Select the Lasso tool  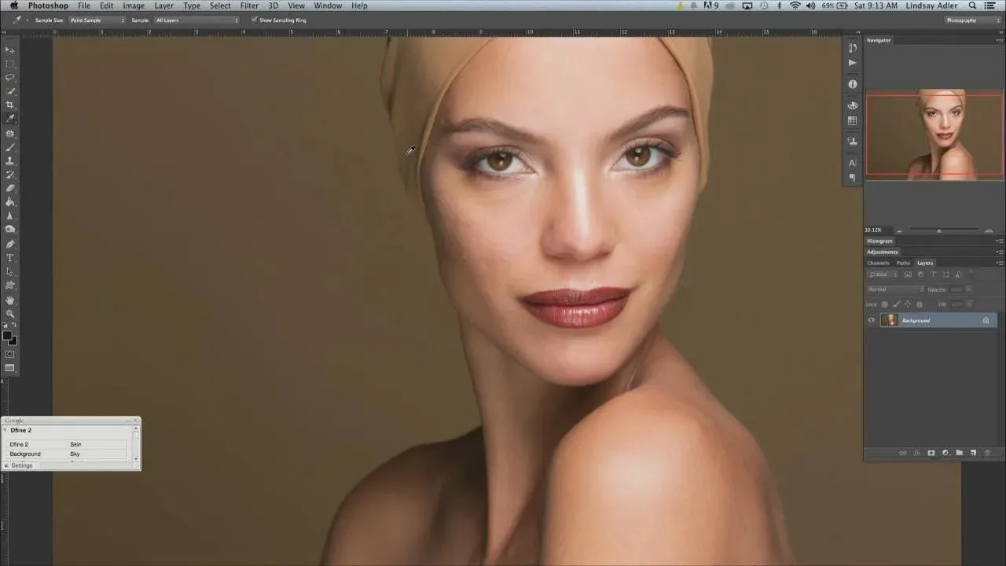(10, 77)
